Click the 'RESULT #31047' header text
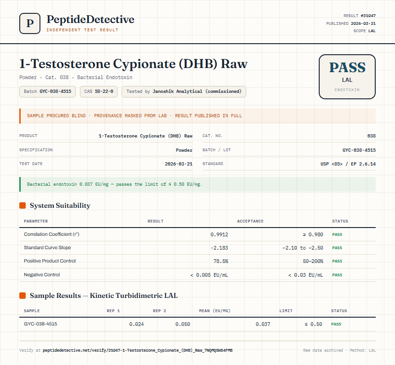This screenshot has height=365, width=395. [360, 16]
